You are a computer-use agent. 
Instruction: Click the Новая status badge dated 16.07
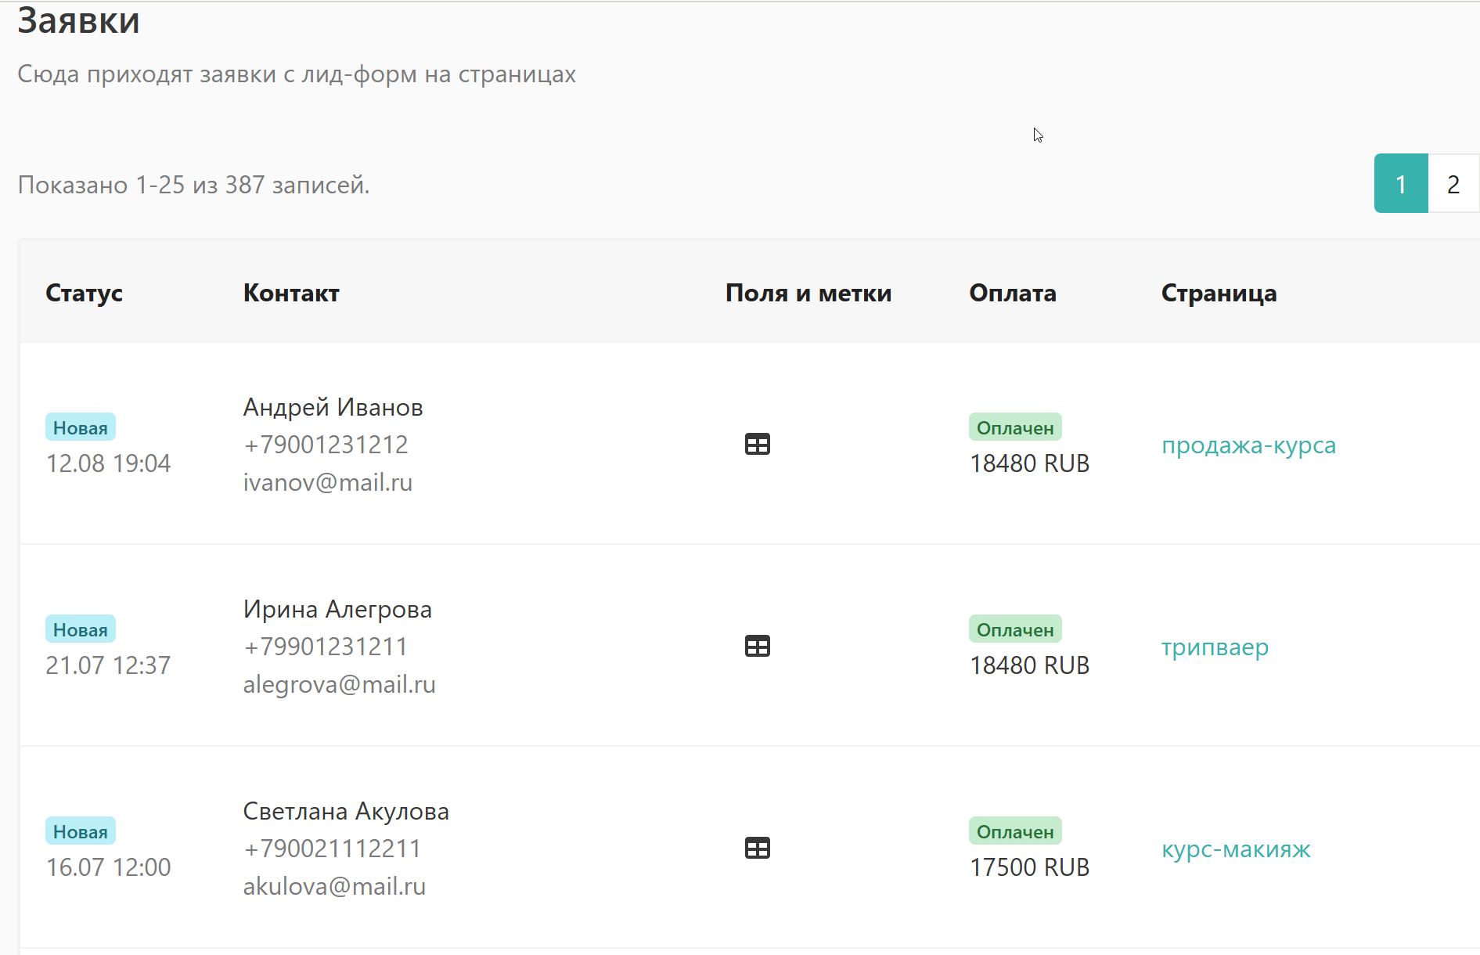(x=80, y=831)
